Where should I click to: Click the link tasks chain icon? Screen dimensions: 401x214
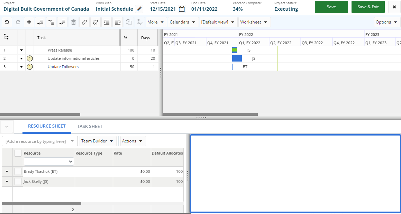[84, 22]
